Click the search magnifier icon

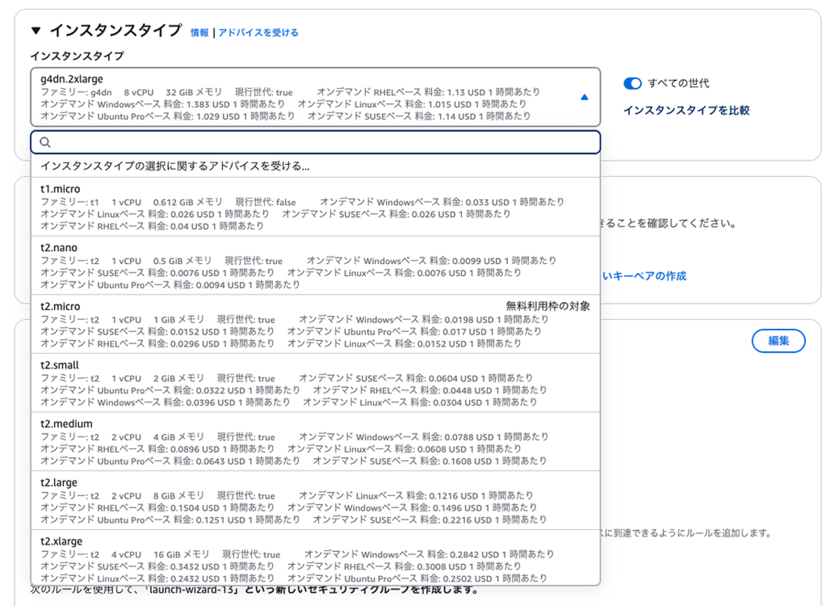point(45,142)
